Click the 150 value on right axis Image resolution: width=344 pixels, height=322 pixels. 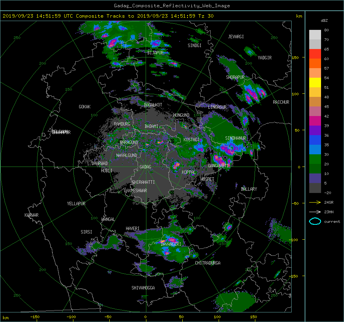click(x=295, y=57)
